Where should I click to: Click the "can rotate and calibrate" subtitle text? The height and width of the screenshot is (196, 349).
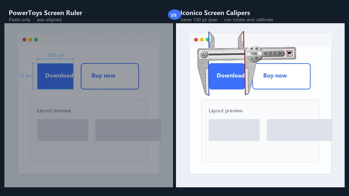pos(248,20)
